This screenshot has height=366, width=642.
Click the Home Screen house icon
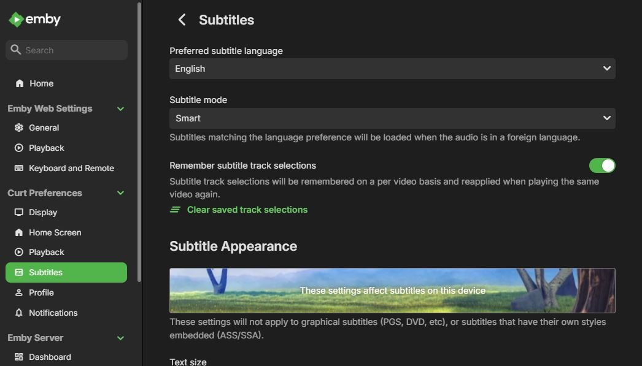pyautogui.click(x=19, y=232)
